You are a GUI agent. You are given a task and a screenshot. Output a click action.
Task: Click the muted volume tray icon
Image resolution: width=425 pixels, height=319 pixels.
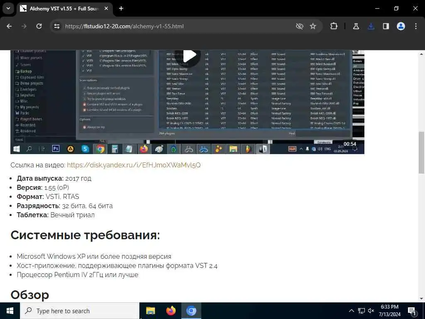coord(371,311)
